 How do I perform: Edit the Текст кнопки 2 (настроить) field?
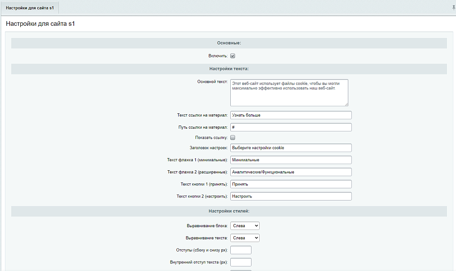coord(291,196)
